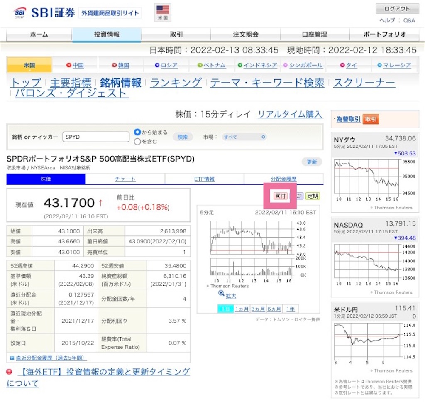
Task: Select the ベトナム market tab
Action: pyautogui.click(x=211, y=65)
